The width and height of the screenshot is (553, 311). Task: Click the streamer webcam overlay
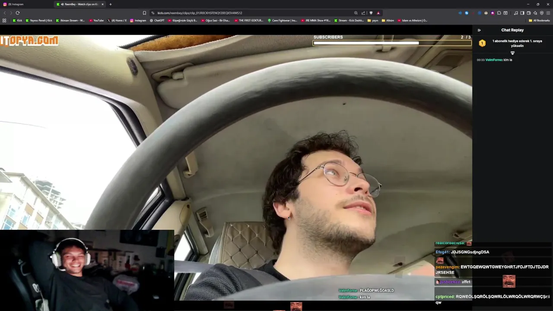[x=87, y=270]
